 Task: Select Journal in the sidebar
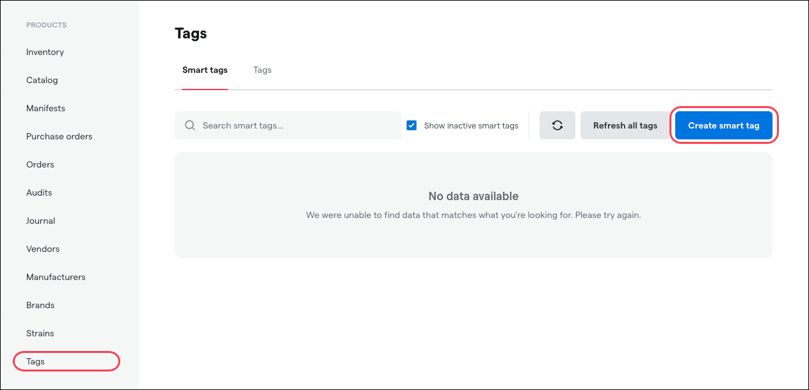point(40,221)
